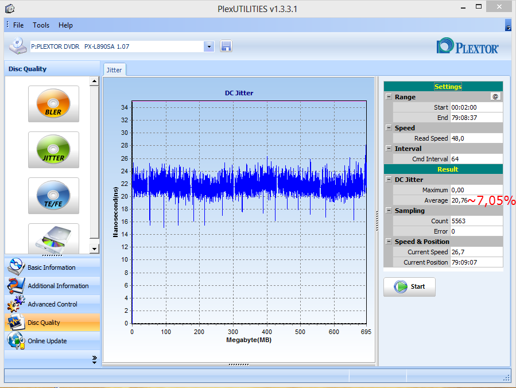Open the toolbar options arrow at far right

tap(508, 25)
